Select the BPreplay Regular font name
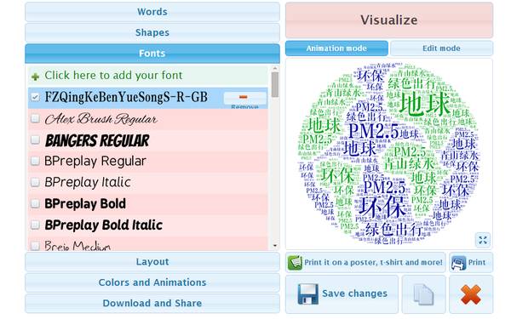511x319 pixels. point(95,162)
